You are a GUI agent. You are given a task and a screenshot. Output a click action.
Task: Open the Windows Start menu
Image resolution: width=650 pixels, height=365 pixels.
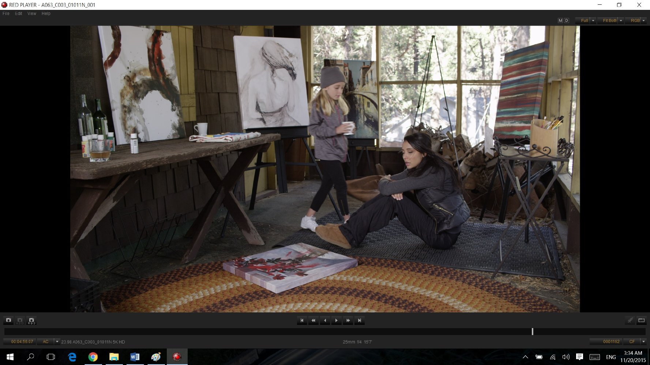pos(10,357)
